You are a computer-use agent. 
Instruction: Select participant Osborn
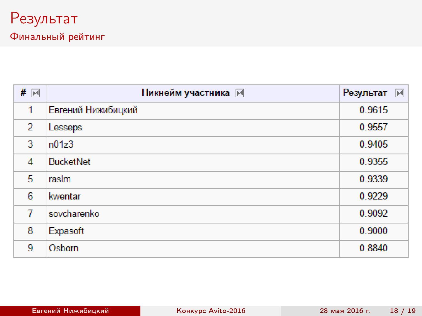coord(64,248)
